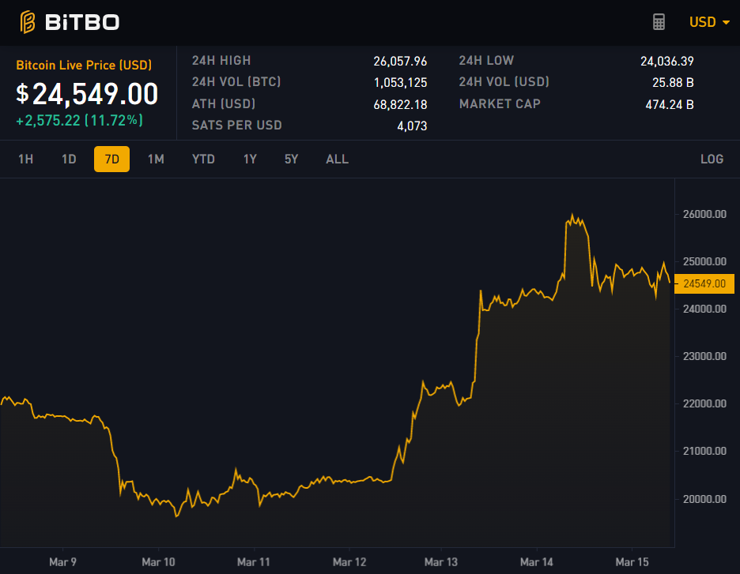Click the Bitbo logo icon
This screenshot has width=740, height=574.
coord(28,22)
